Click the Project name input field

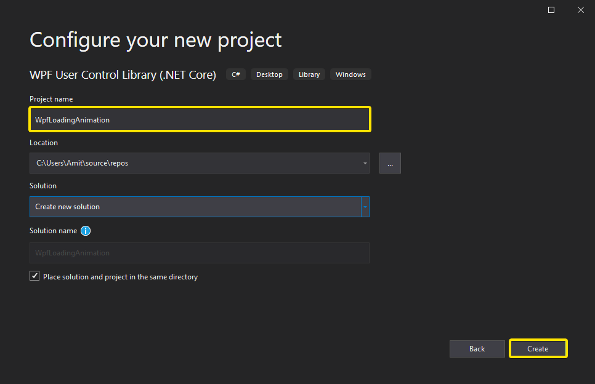200,119
